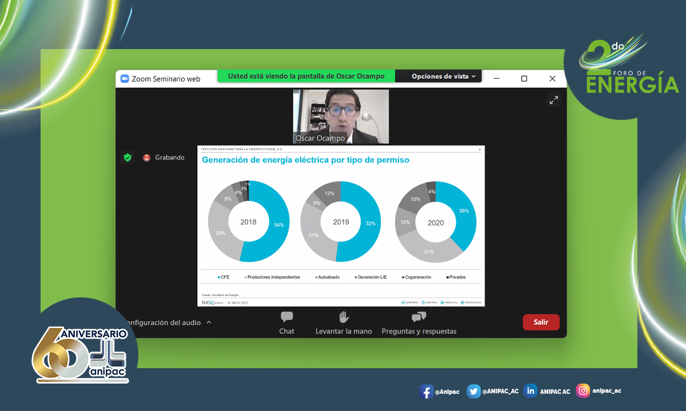Click the red Salir button

point(541,323)
